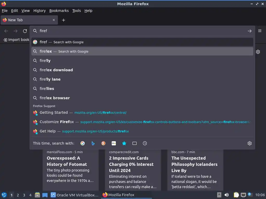
Task: Open the file manager taskbar icon
Action: pos(37,195)
